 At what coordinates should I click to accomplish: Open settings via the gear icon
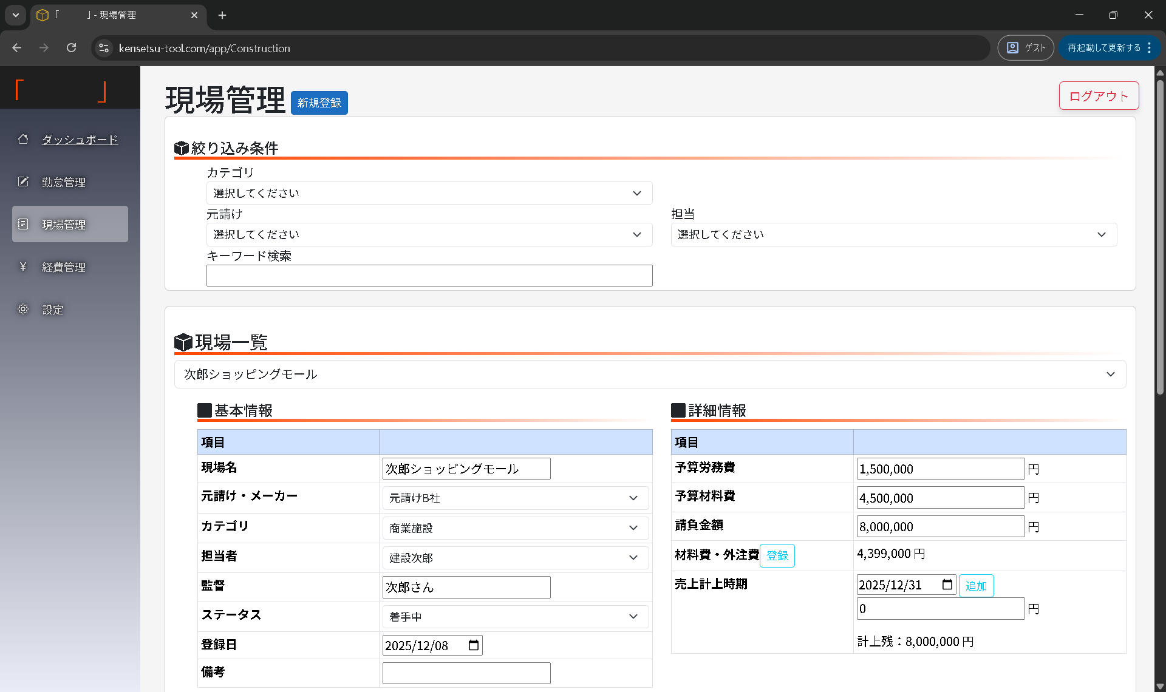(23, 309)
